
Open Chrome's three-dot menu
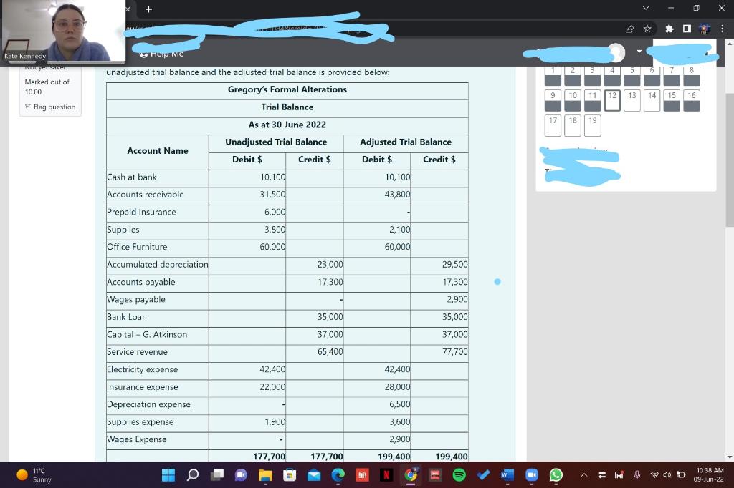723,29
